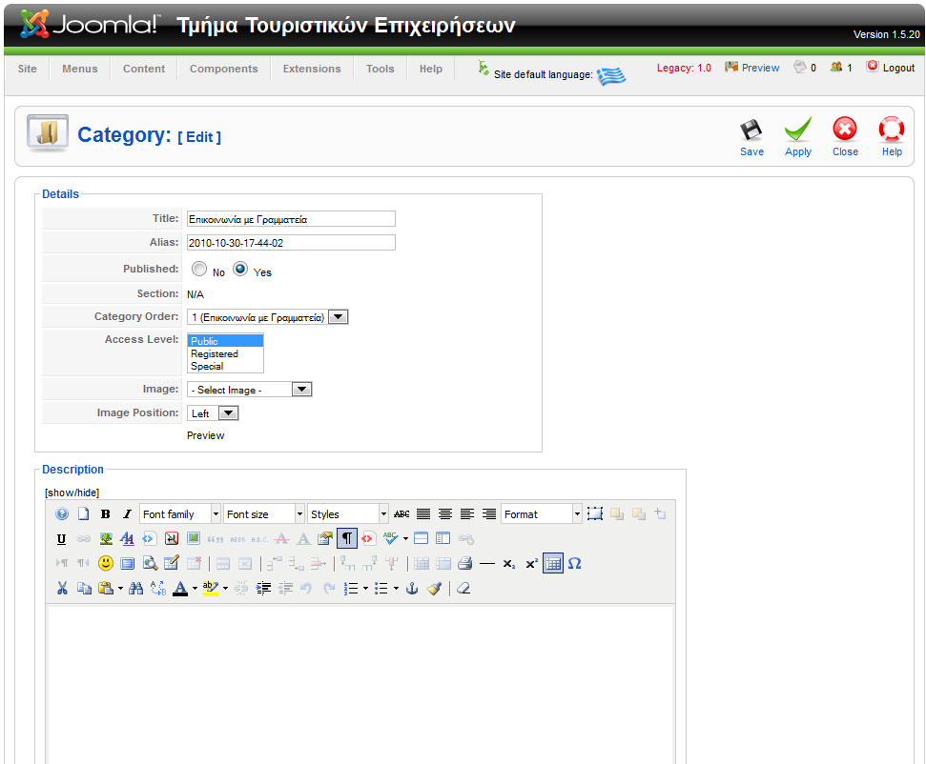Select Registered access level
The image size is (926, 764).
point(225,353)
